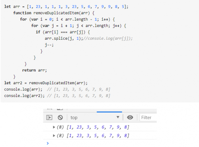Select the blue-underlined active DevTools tab
Image resolution: width=199 pixels, height=147 pixels.
[x=109, y=110]
